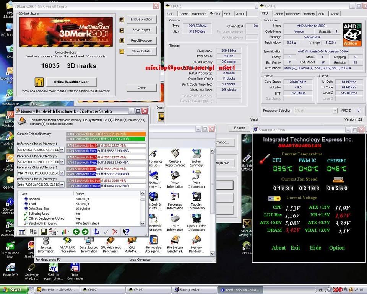Viewport: 367px width, 294px height.
Task: Open the Mainboard tab in the CPU-Z window showing Athlon processor info
Action: [x=293, y=14]
